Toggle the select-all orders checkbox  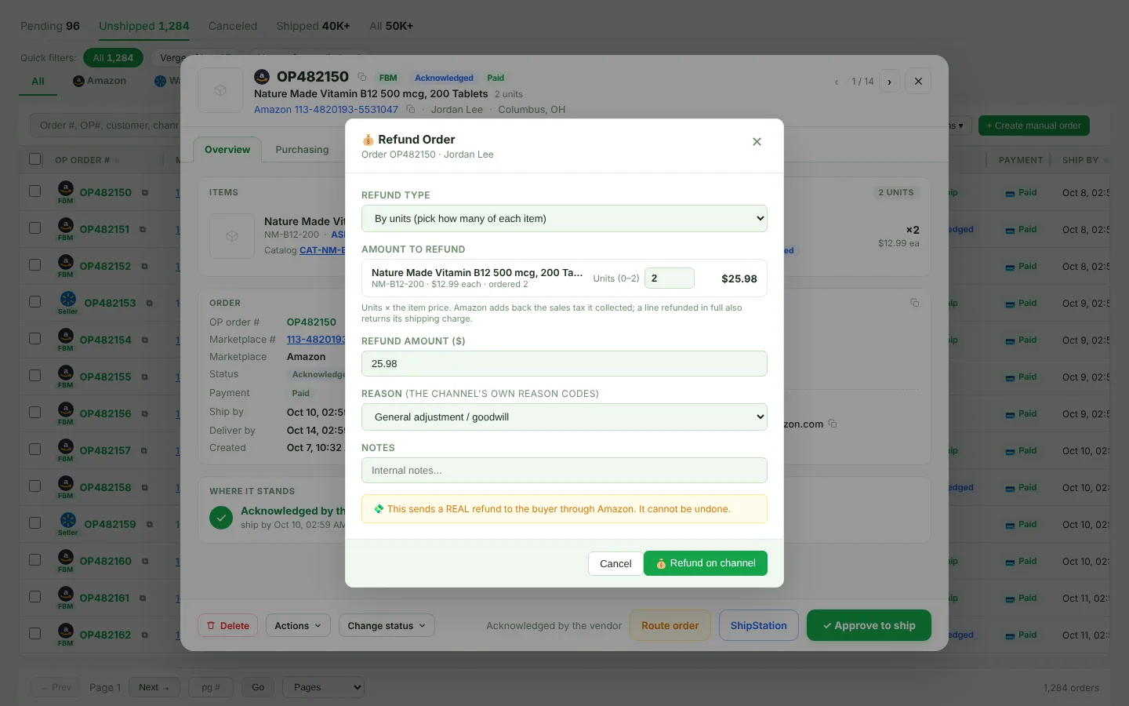pos(35,159)
